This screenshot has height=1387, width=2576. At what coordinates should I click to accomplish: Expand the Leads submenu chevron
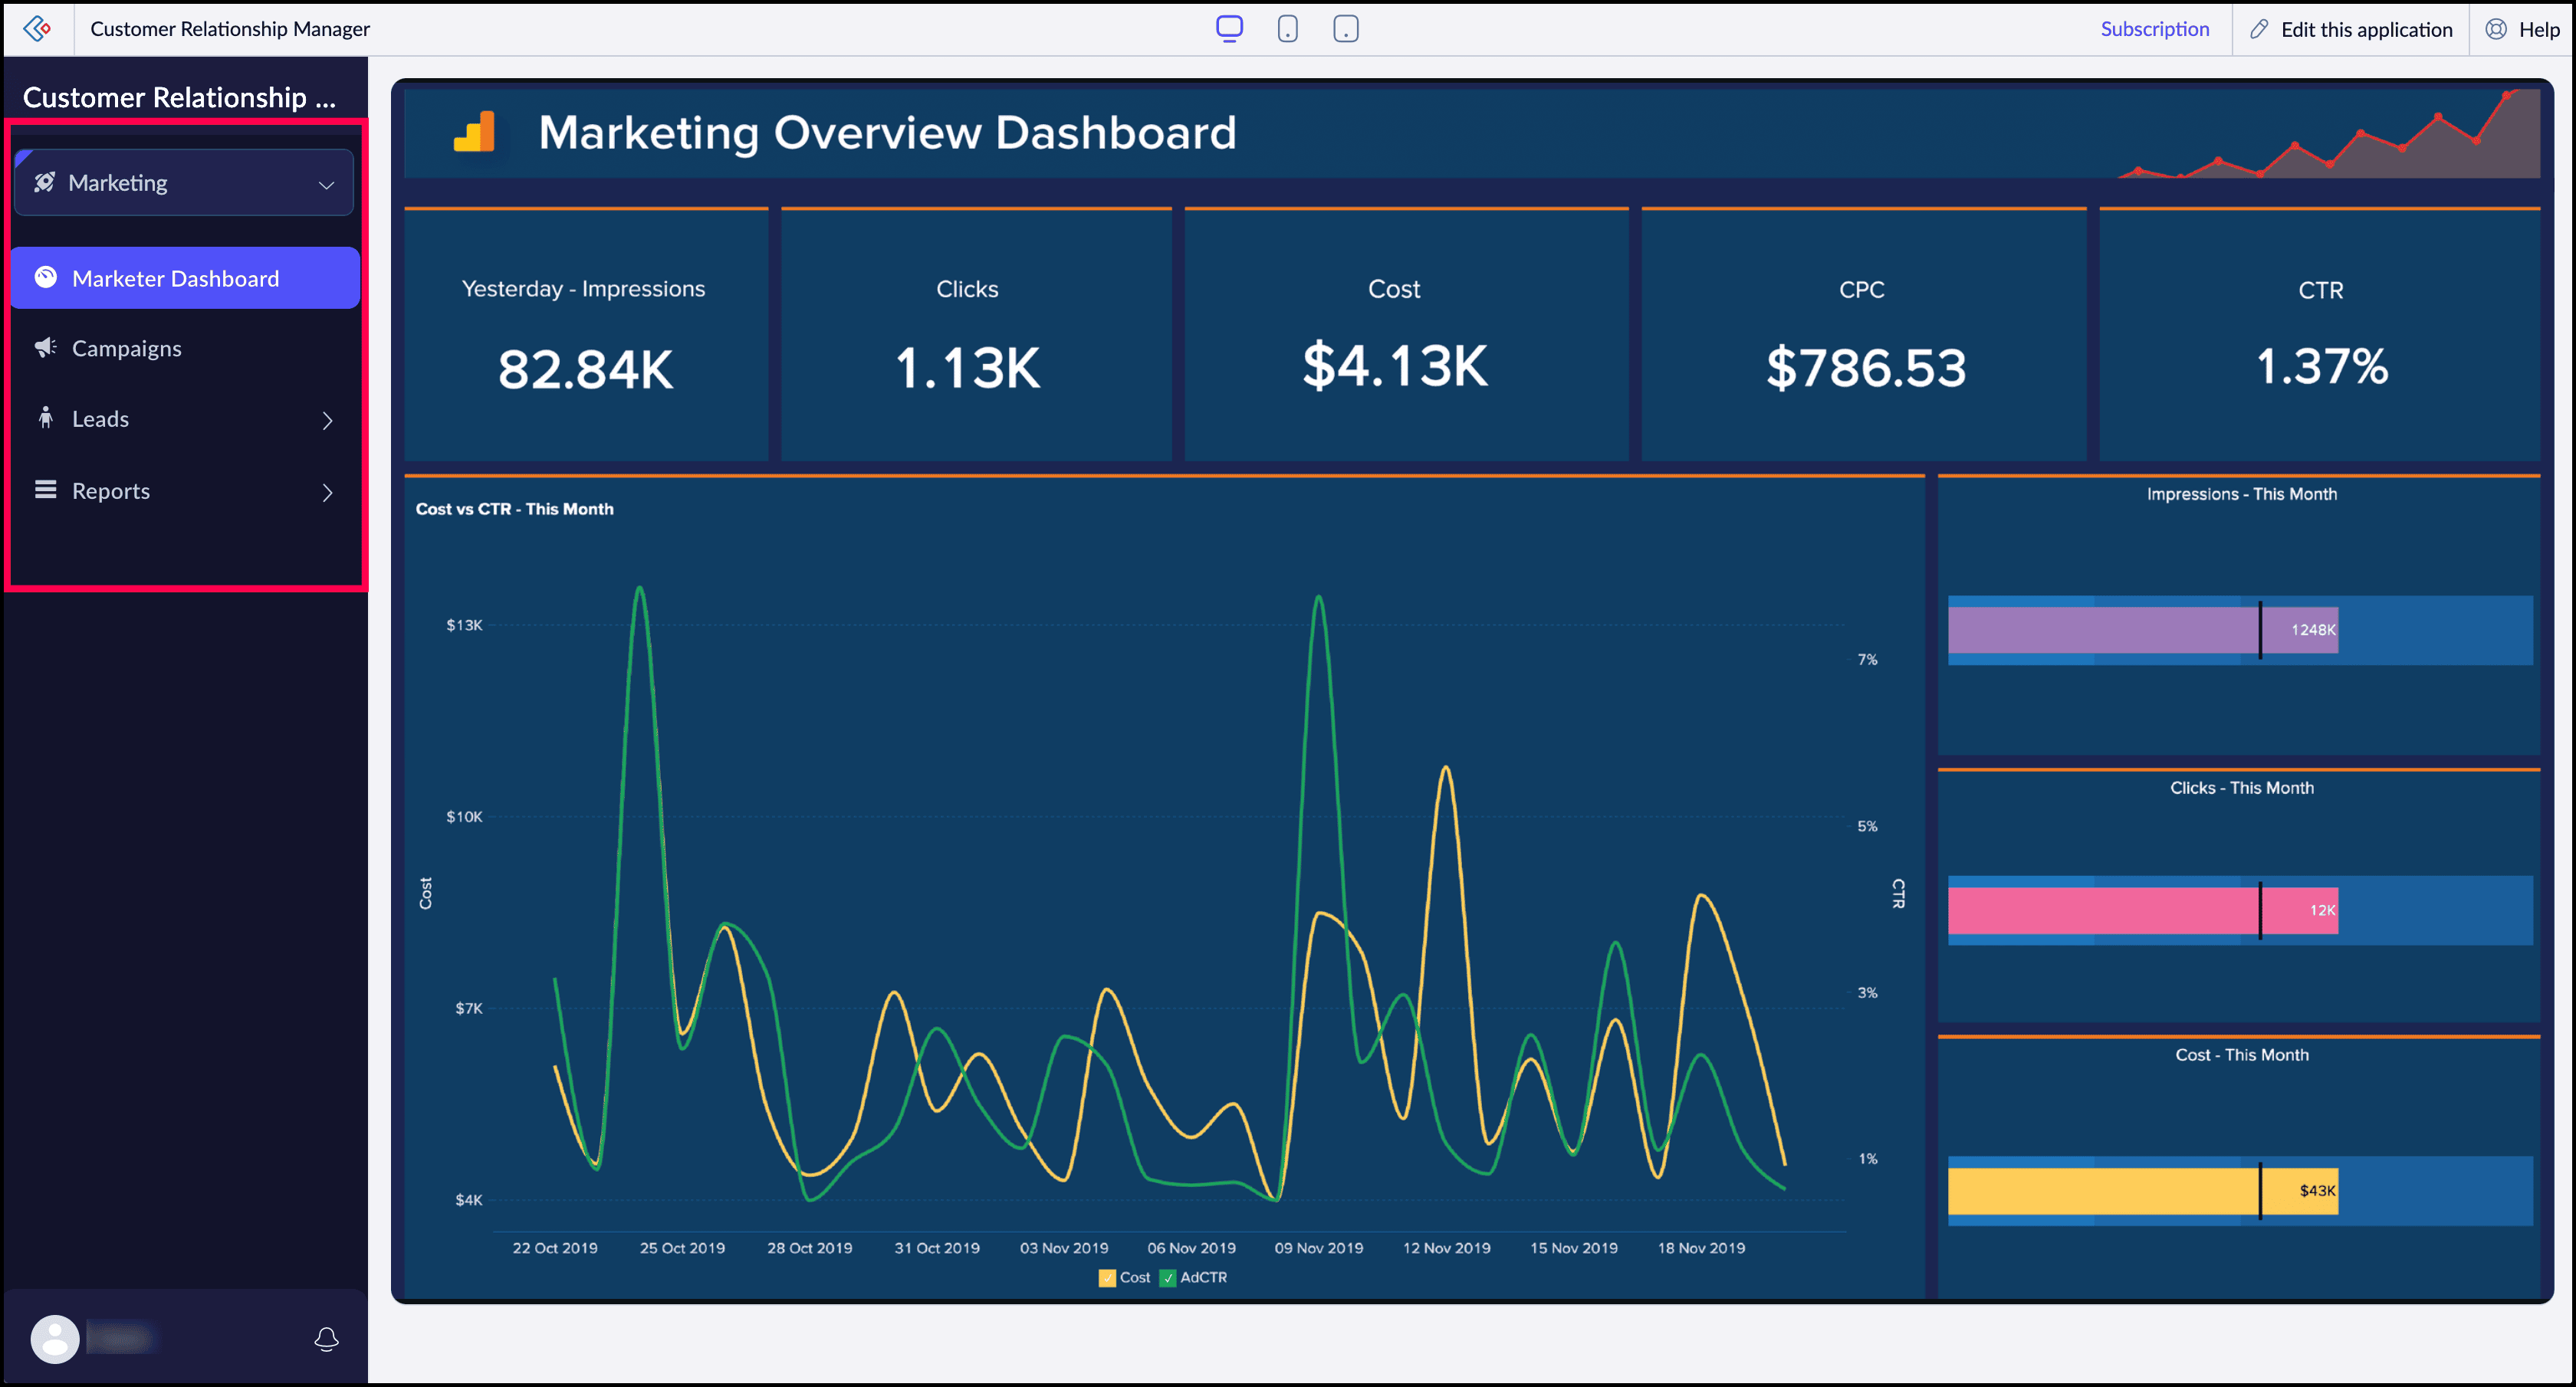point(327,420)
